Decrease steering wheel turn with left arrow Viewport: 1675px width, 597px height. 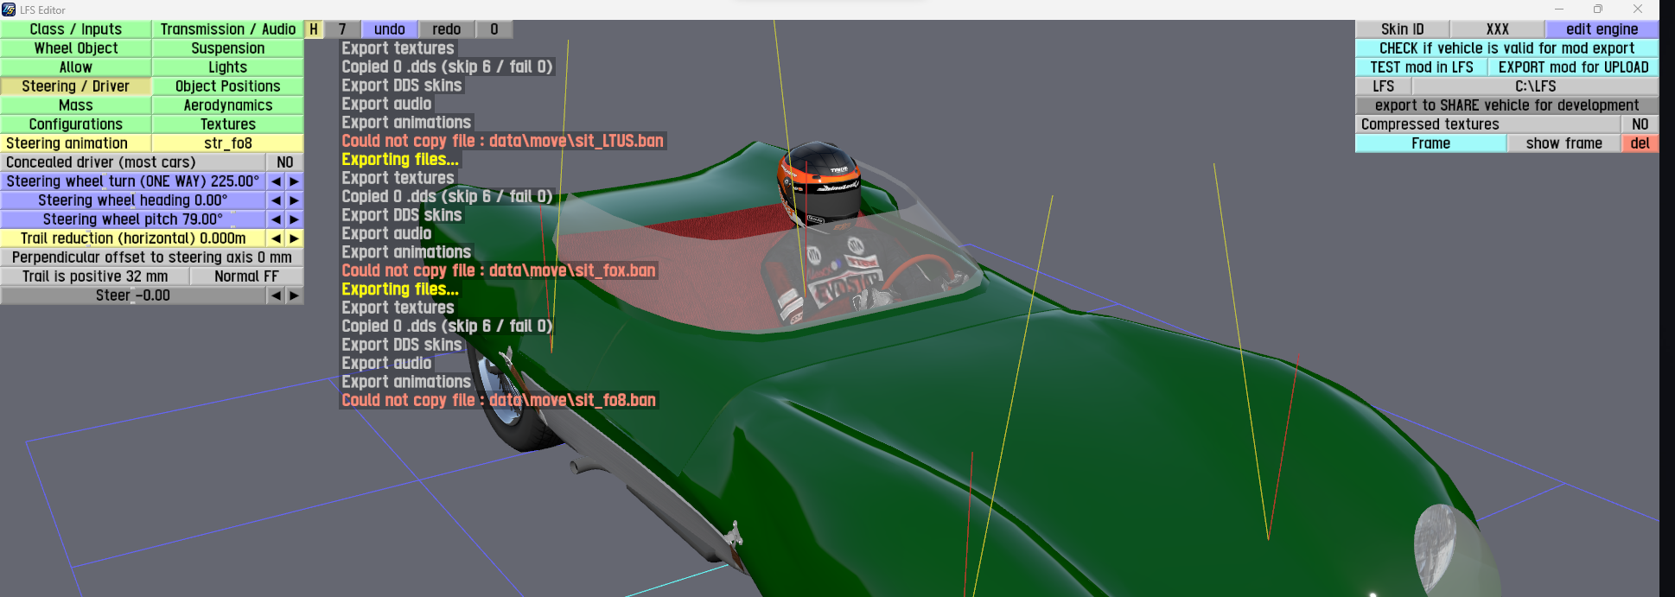click(x=276, y=181)
